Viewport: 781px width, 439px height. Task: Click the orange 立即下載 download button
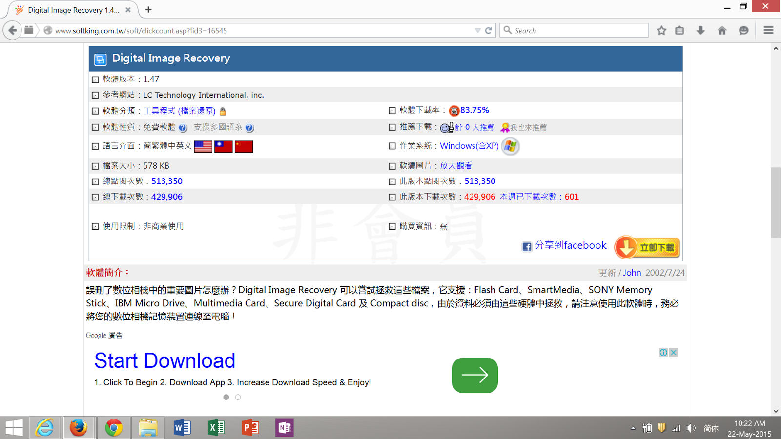(x=647, y=247)
